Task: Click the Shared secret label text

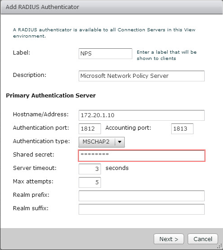Action: (34, 154)
